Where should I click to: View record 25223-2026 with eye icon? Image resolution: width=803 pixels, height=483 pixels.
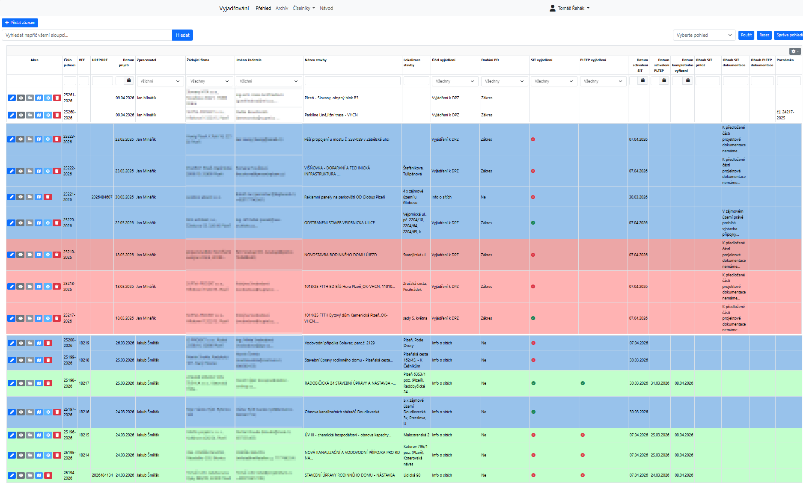[x=20, y=139]
